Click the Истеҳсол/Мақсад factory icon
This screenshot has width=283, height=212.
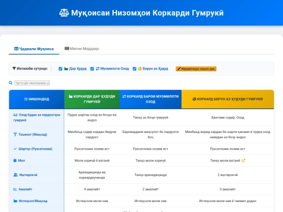click(15, 201)
